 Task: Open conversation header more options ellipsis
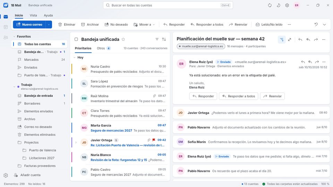[324, 39]
